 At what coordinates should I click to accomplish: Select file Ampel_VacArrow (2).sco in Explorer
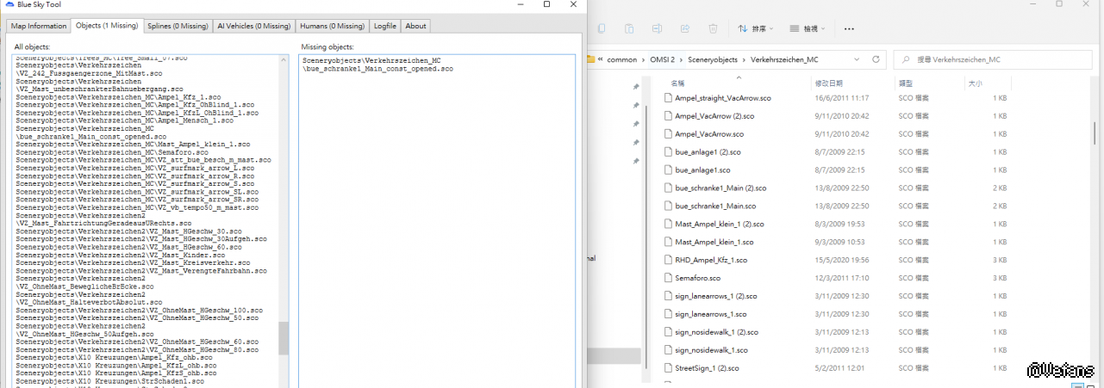[714, 116]
